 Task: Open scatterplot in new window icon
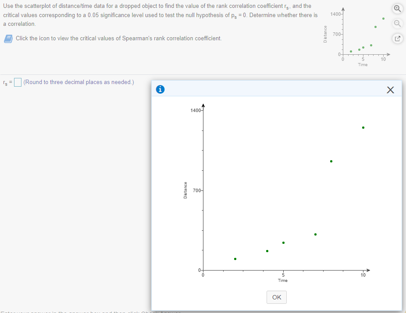click(x=397, y=39)
